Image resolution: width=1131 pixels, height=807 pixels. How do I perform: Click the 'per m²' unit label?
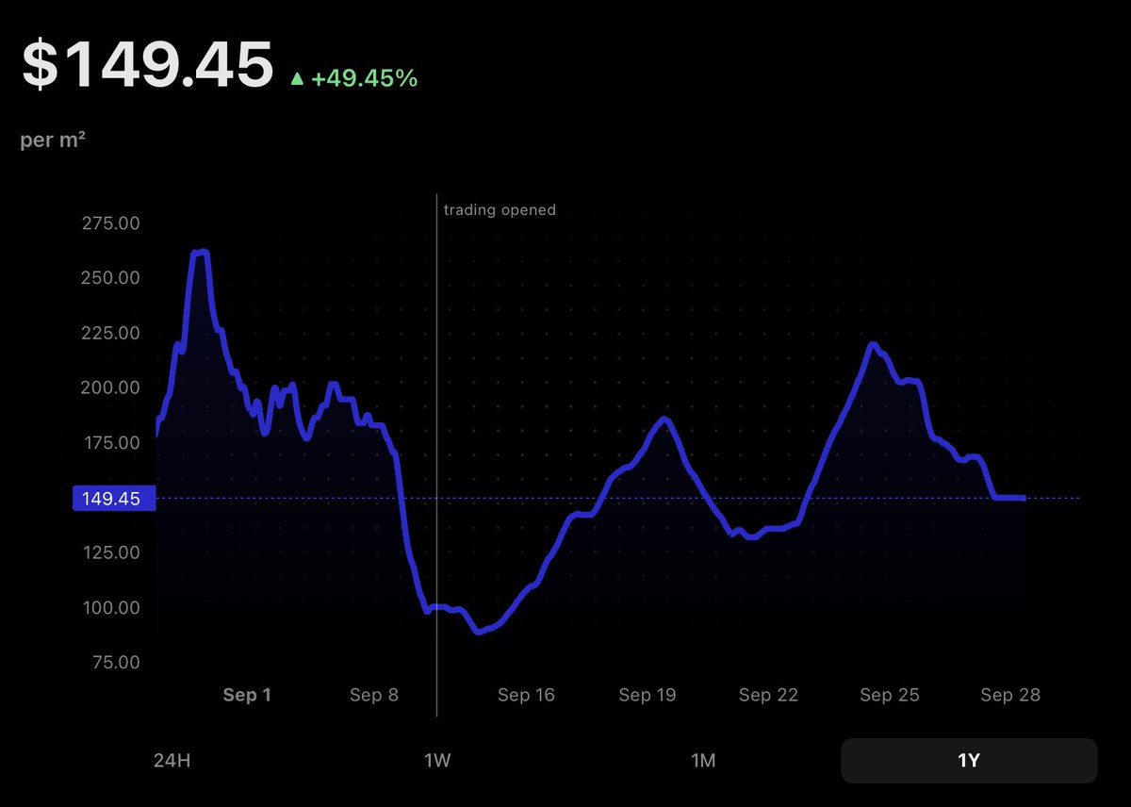[54, 140]
